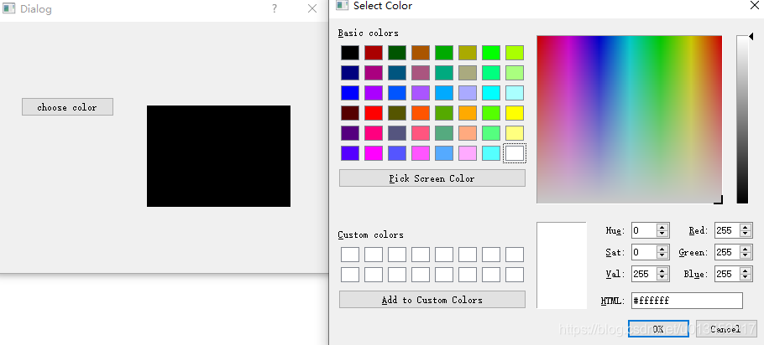Decrease Hue with its down arrow
Viewport: 764px width, 345px height.
click(662, 234)
